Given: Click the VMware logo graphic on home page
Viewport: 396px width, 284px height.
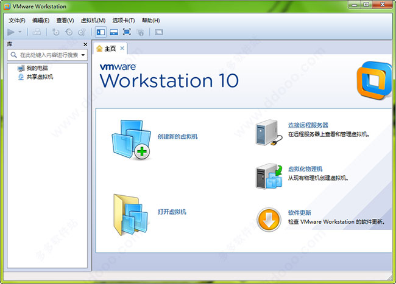Looking at the screenshot, I should [374, 80].
